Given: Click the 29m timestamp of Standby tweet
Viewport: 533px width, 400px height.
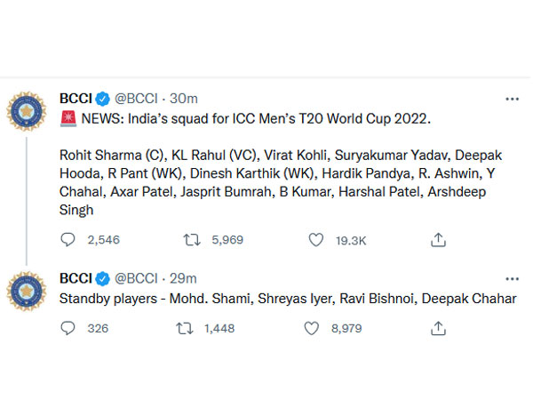Looking at the screenshot, I should (183, 277).
